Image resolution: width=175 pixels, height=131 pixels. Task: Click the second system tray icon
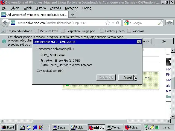(152, 127)
